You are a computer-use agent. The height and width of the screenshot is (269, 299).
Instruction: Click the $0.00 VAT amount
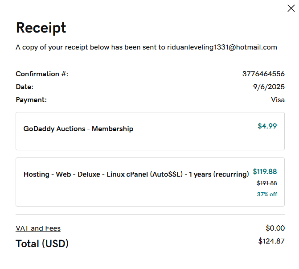point(275,228)
